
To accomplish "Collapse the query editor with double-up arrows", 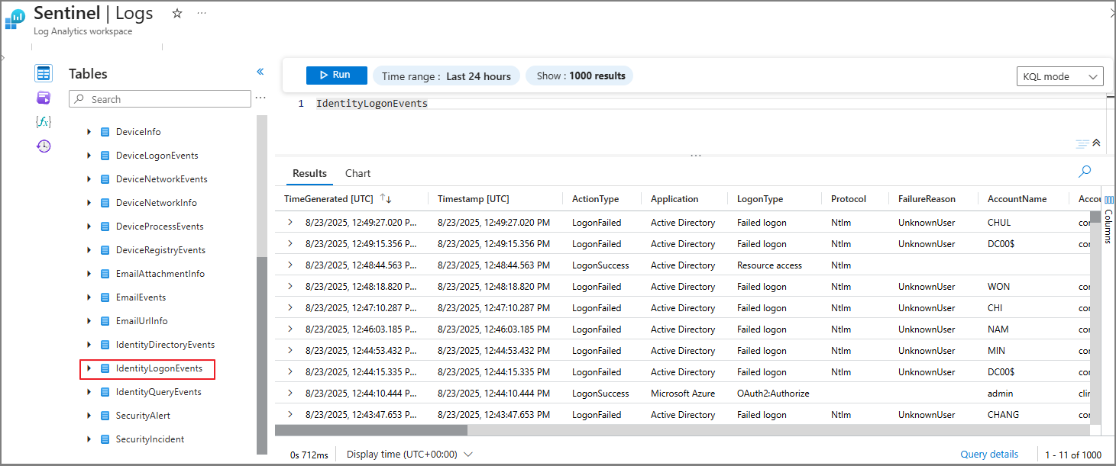I will pos(1096,143).
